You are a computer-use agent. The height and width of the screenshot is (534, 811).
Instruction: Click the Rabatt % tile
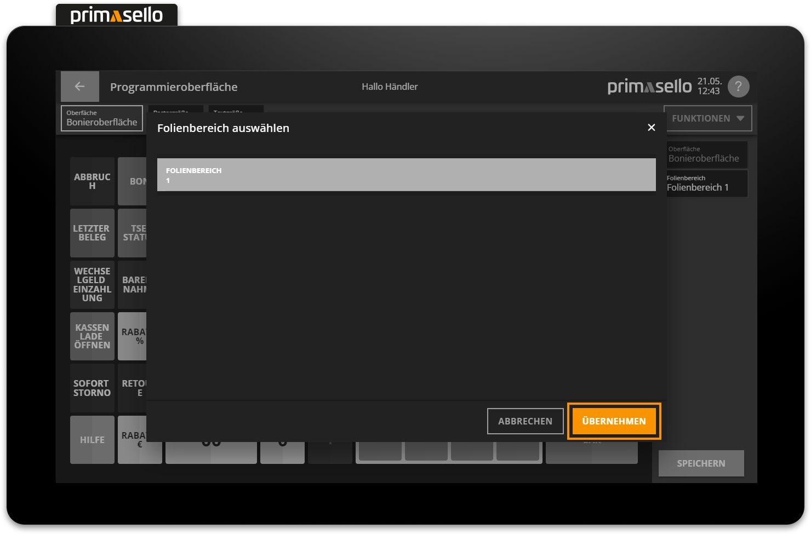tap(133, 336)
